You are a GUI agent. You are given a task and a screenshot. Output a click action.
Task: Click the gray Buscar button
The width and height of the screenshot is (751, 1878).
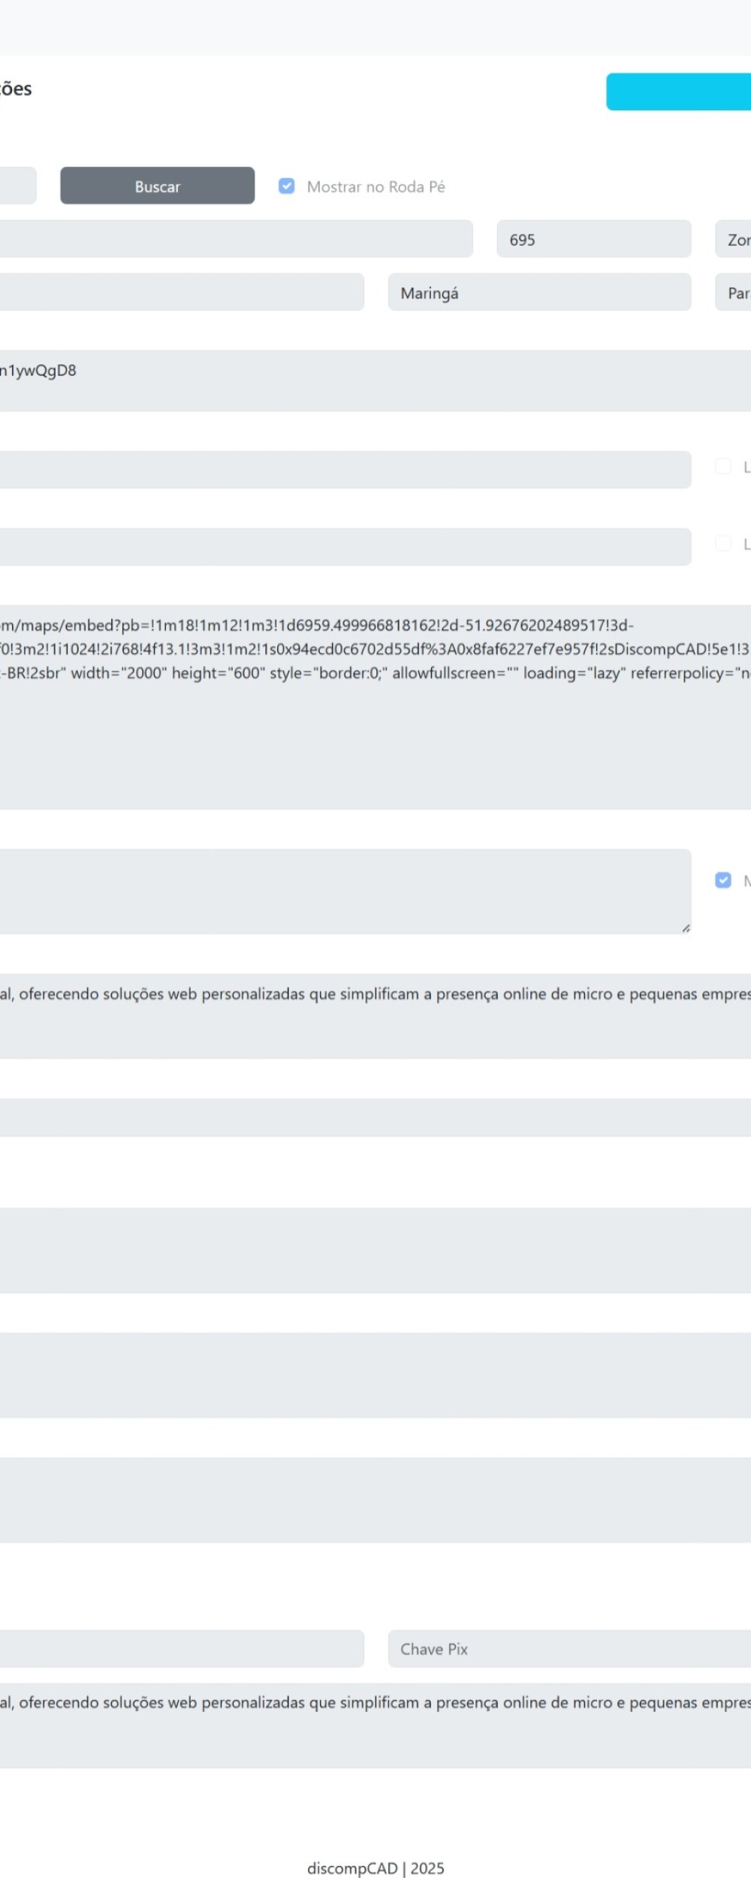click(157, 186)
